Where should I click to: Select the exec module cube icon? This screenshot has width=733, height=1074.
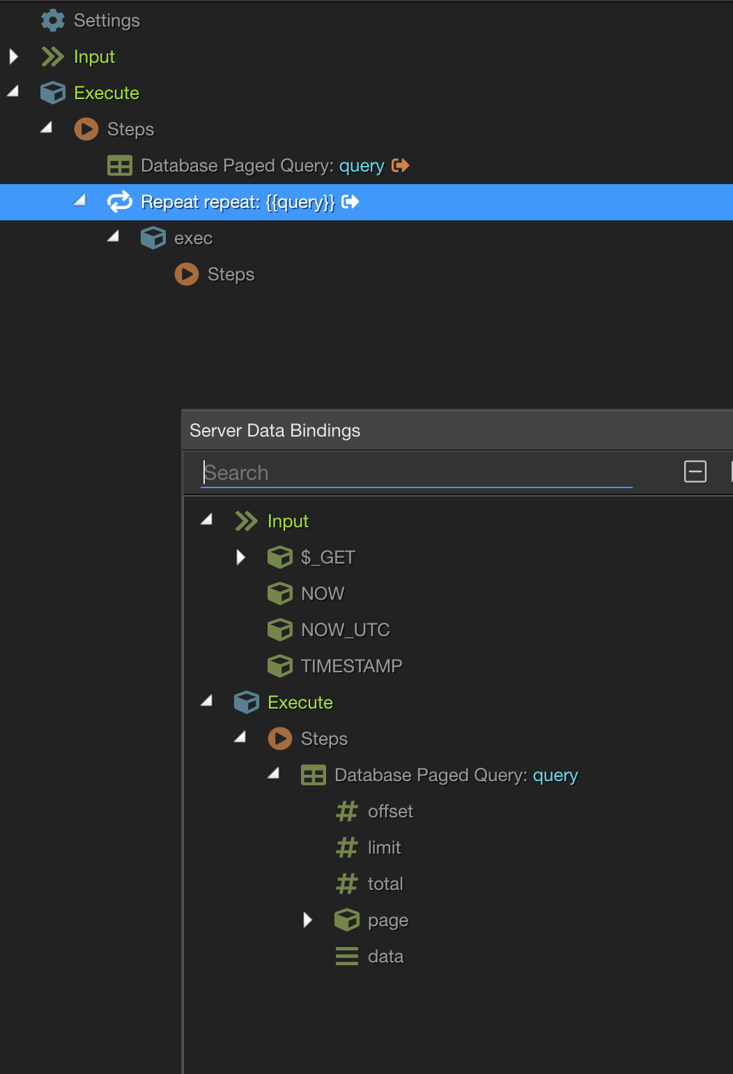coord(152,238)
